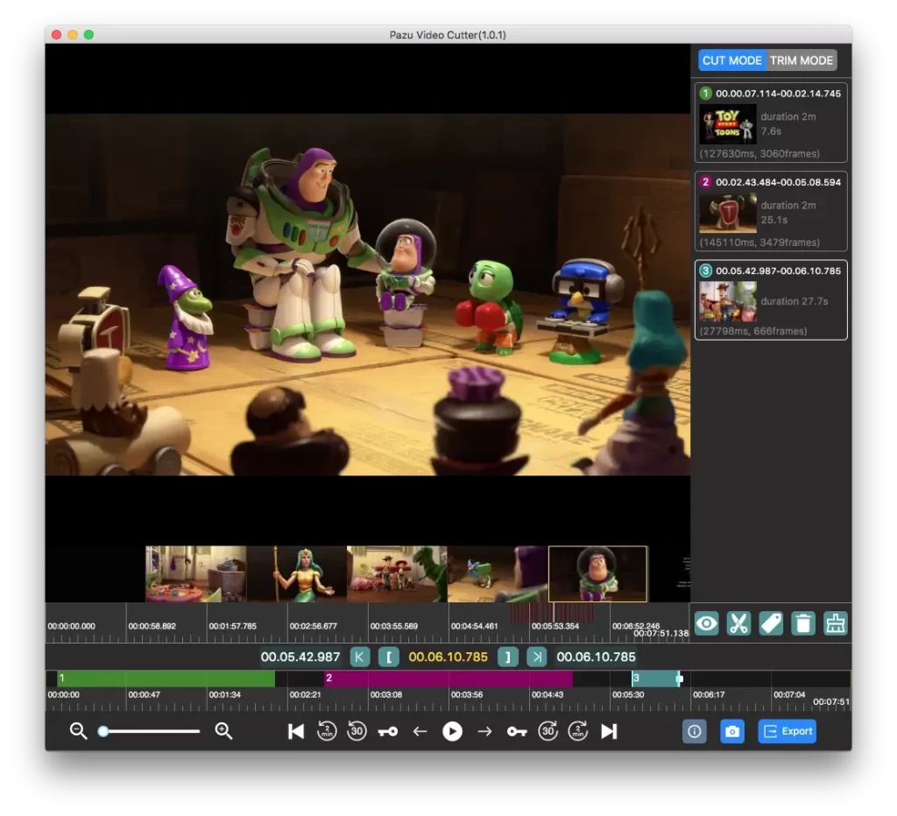Image resolution: width=897 pixels, height=816 pixels.
Task: Click the Toy Story Toons thumbnail
Action: (x=728, y=124)
